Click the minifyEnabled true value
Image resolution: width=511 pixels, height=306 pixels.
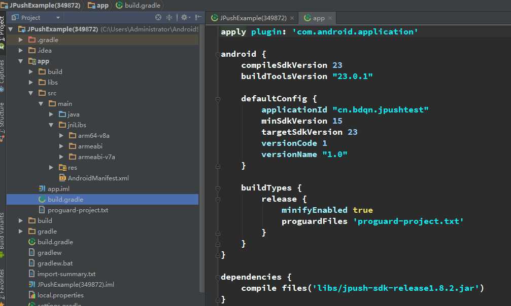point(363,210)
